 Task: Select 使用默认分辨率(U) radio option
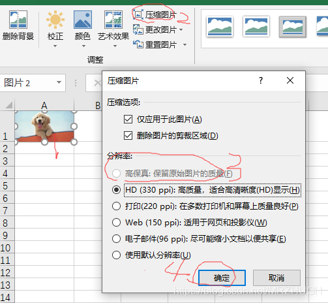116,255
